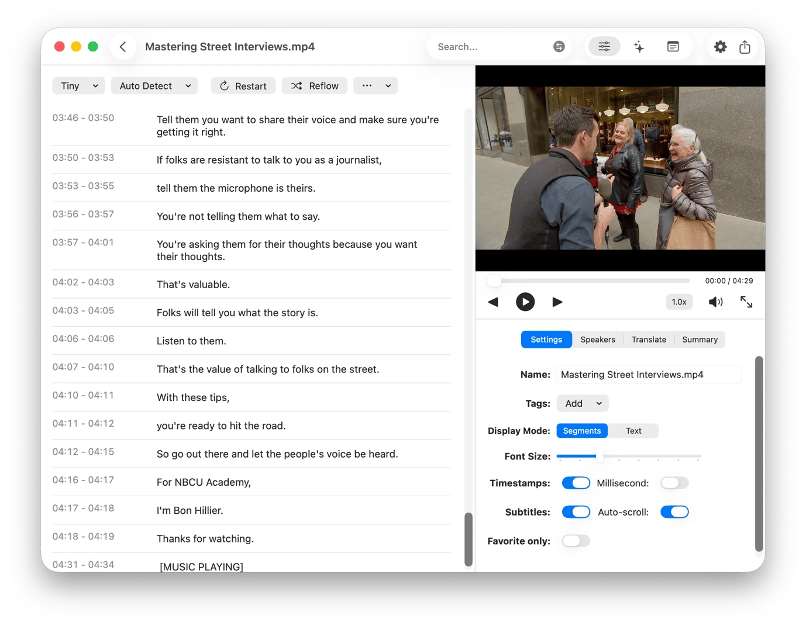The width and height of the screenshot is (806, 626).
Task: Open the Tags Add dropdown
Action: coord(583,404)
